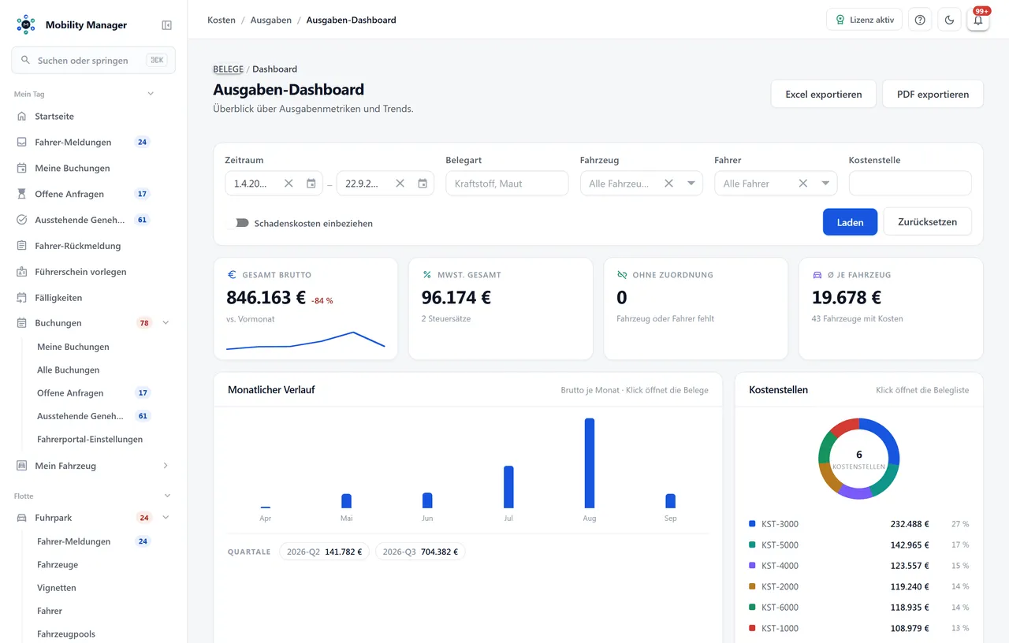Viewport: 1009px width, 643px height.
Task: Click the red KST-1000 legend swatch
Action: 752,628
